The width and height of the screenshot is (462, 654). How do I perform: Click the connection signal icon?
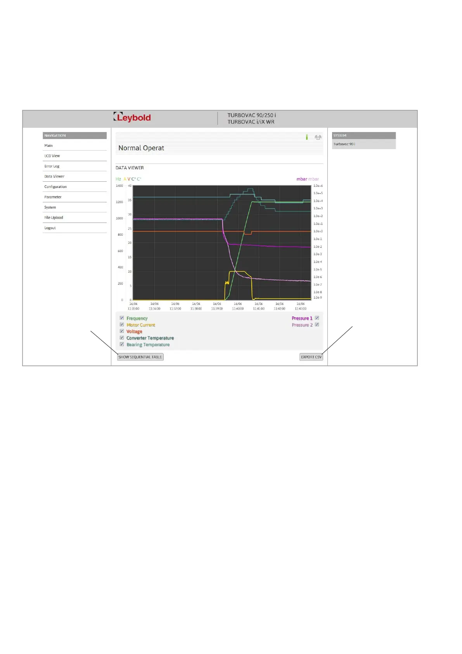318,137
